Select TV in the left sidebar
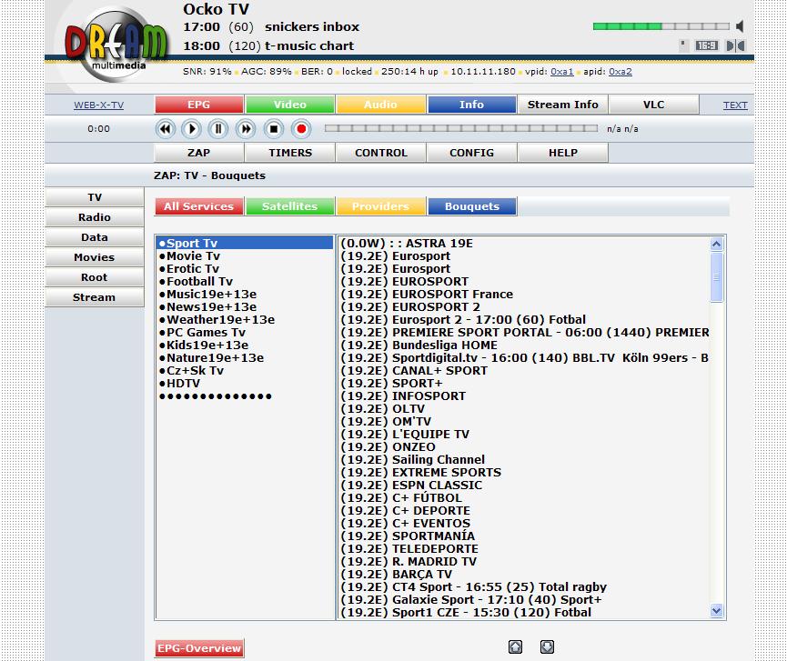This screenshot has width=787, height=661. click(x=95, y=197)
